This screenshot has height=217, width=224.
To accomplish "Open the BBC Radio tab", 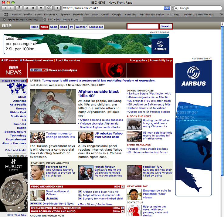I will point(63,27).
